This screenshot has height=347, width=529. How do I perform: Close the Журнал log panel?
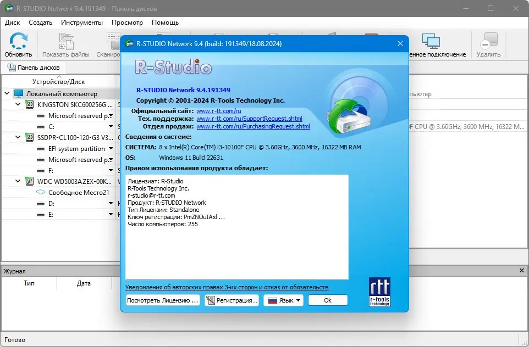click(x=522, y=271)
